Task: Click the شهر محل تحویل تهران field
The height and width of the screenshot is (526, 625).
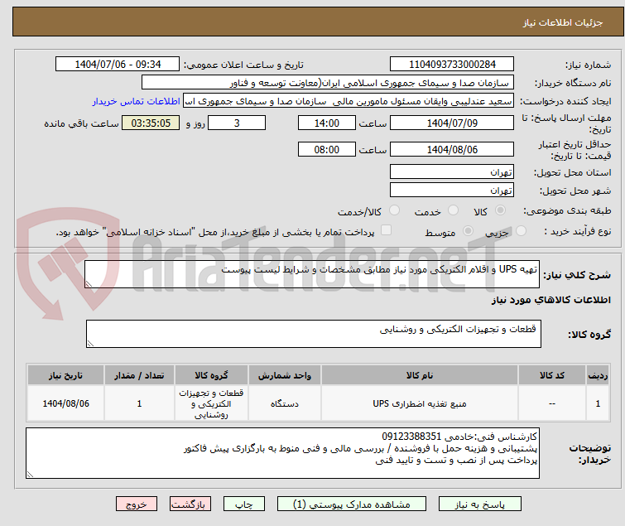Action: (x=452, y=191)
